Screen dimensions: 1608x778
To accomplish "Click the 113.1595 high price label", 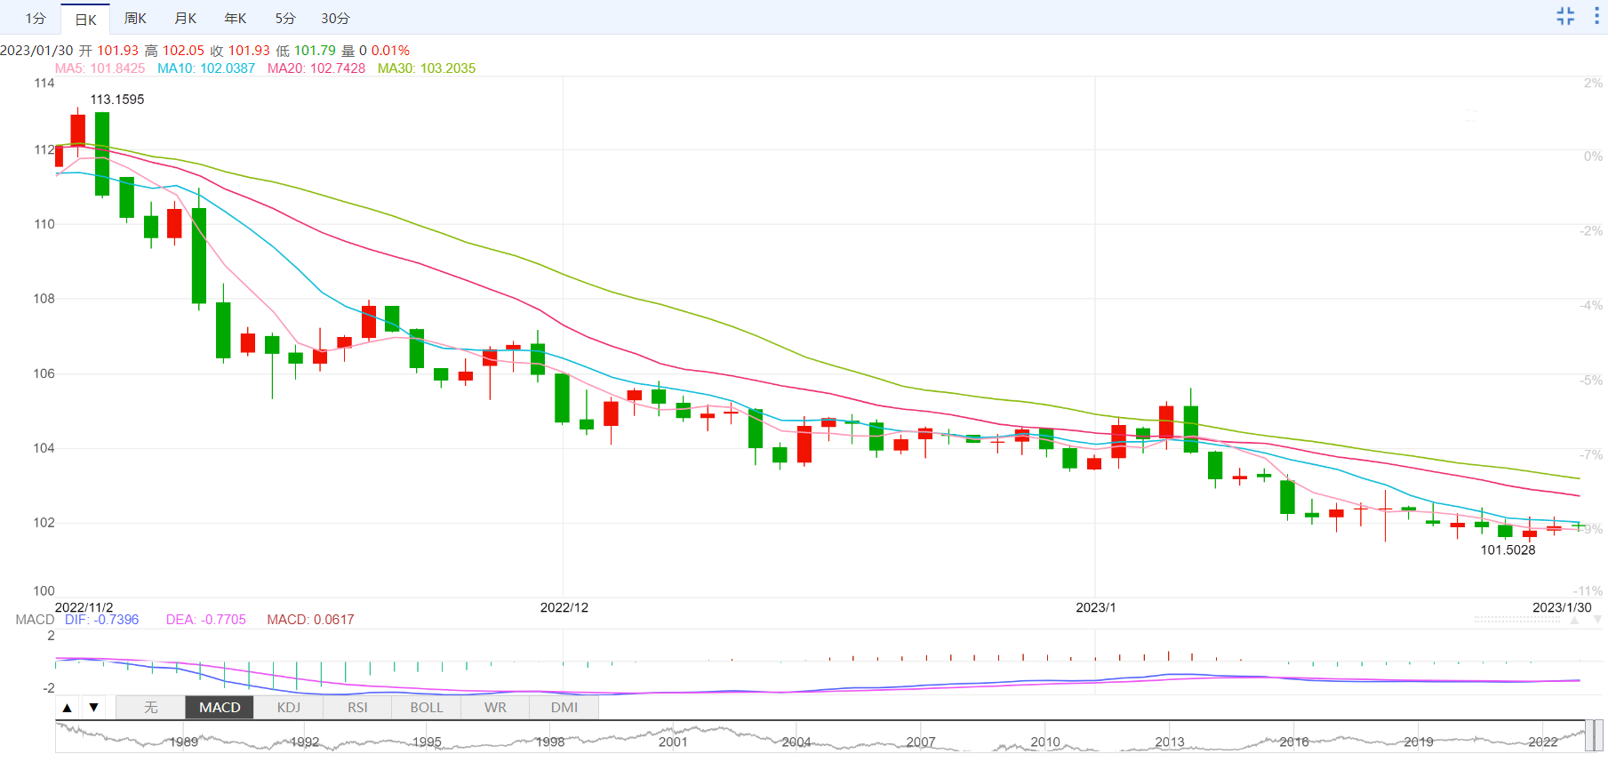I will pos(117,100).
